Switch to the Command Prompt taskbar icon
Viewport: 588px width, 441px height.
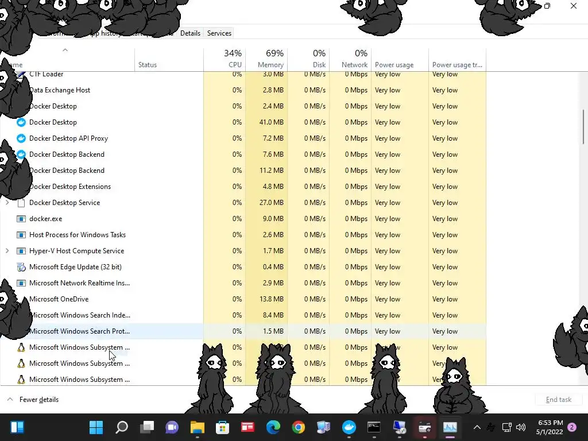(374, 427)
